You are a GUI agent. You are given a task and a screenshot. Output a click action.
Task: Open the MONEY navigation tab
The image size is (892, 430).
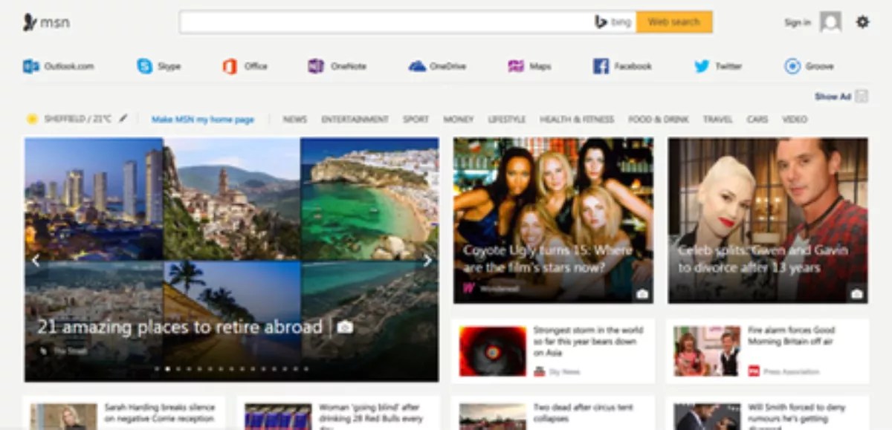click(x=458, y=119)
